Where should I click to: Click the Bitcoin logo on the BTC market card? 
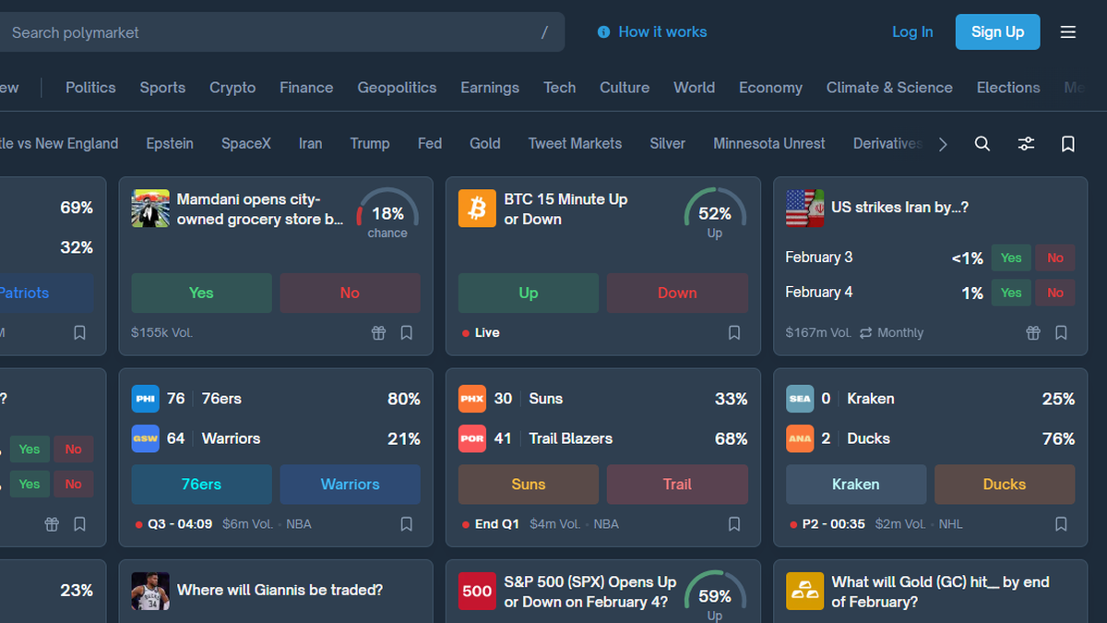(x=477, y=208)
